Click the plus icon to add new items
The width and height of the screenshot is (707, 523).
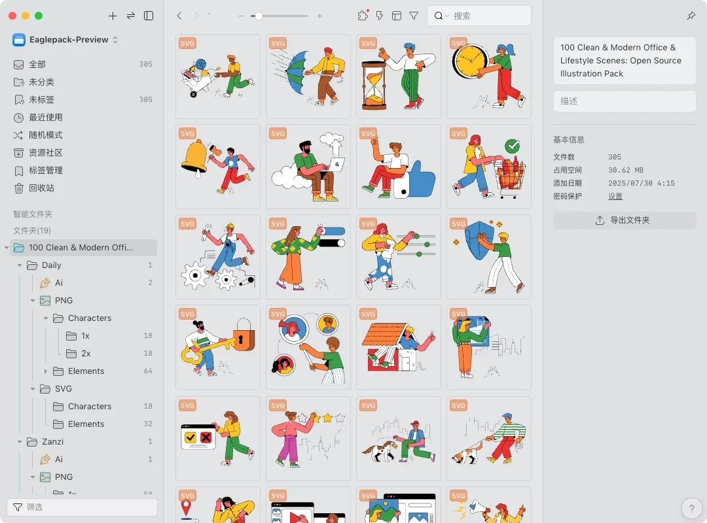(113, 16)
